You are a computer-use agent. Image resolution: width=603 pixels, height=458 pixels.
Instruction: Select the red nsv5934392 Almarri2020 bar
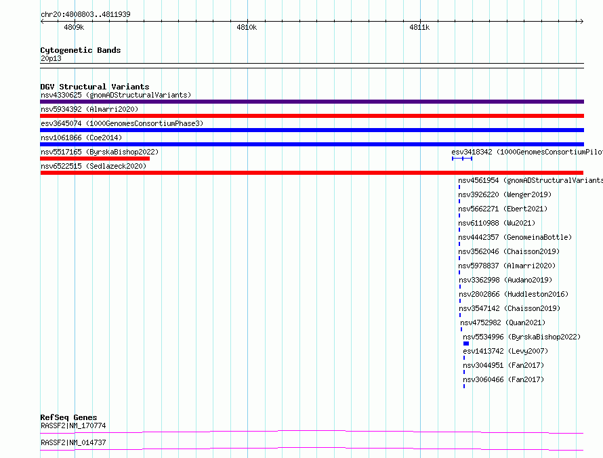(312, 116)
